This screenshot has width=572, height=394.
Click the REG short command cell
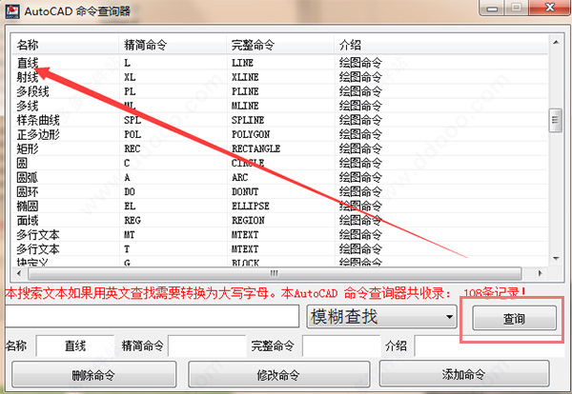pyautogui.click(x=133, y=220)
